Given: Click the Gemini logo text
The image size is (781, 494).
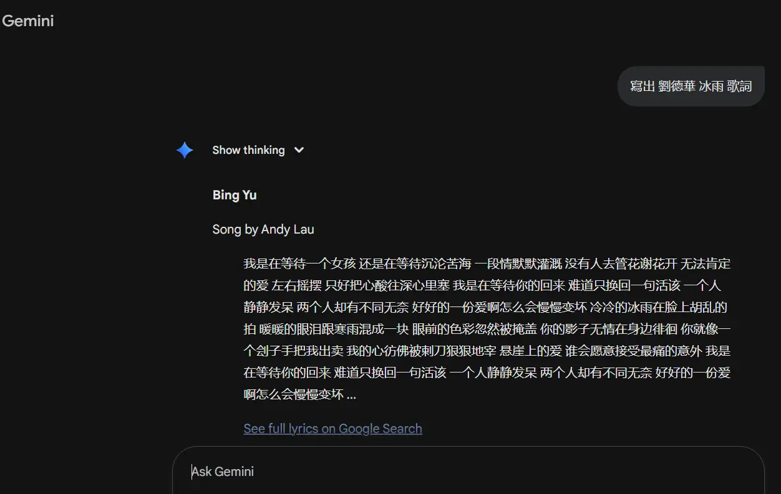Looking at the screenshot, I should pyautogui.click(x=28, y=21).
